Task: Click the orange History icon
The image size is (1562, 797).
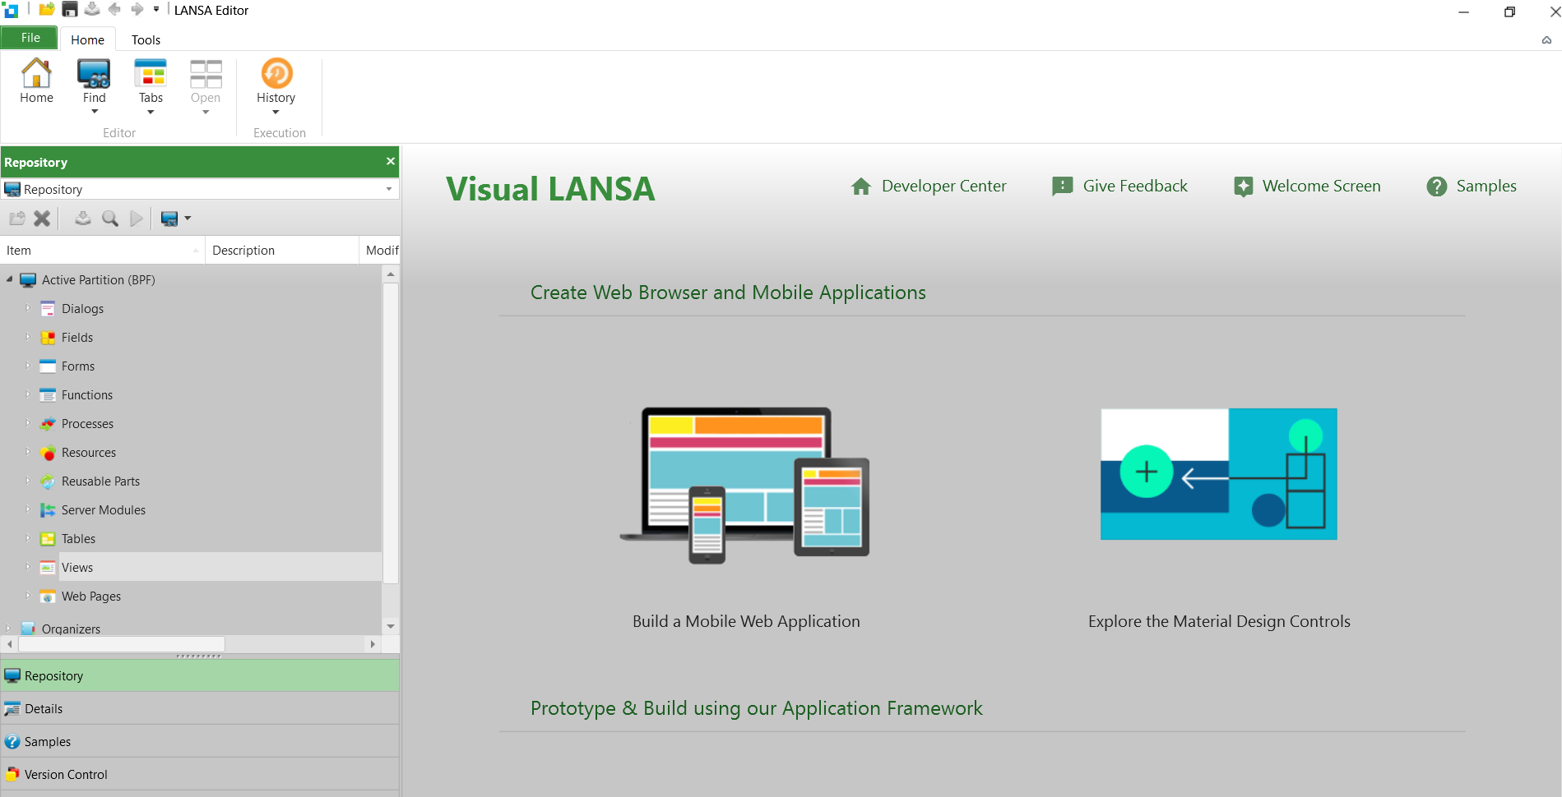Action: [276, 74]
